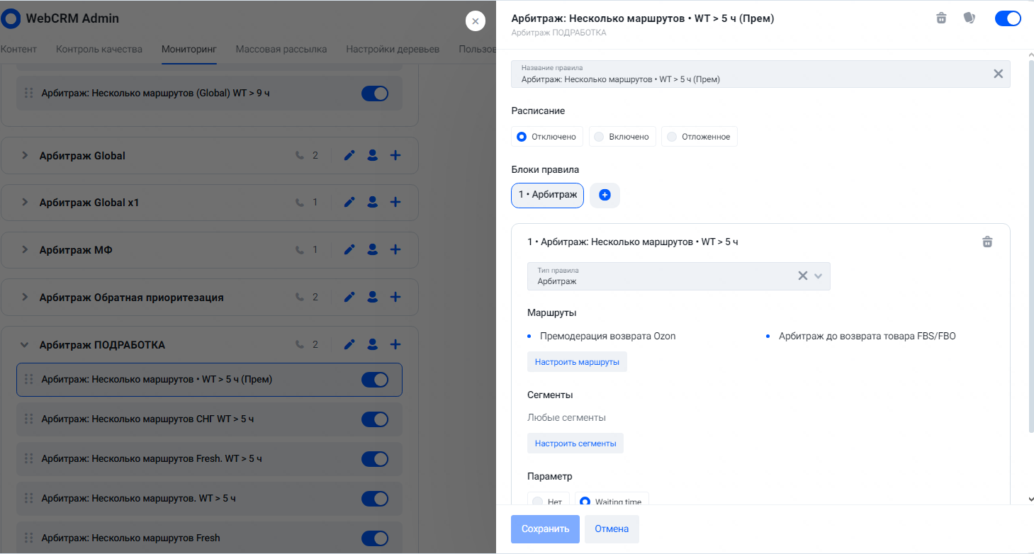This screenshot has height=554, width=1034.
Task: Click the Отмена button
Action: pos(612,528)
